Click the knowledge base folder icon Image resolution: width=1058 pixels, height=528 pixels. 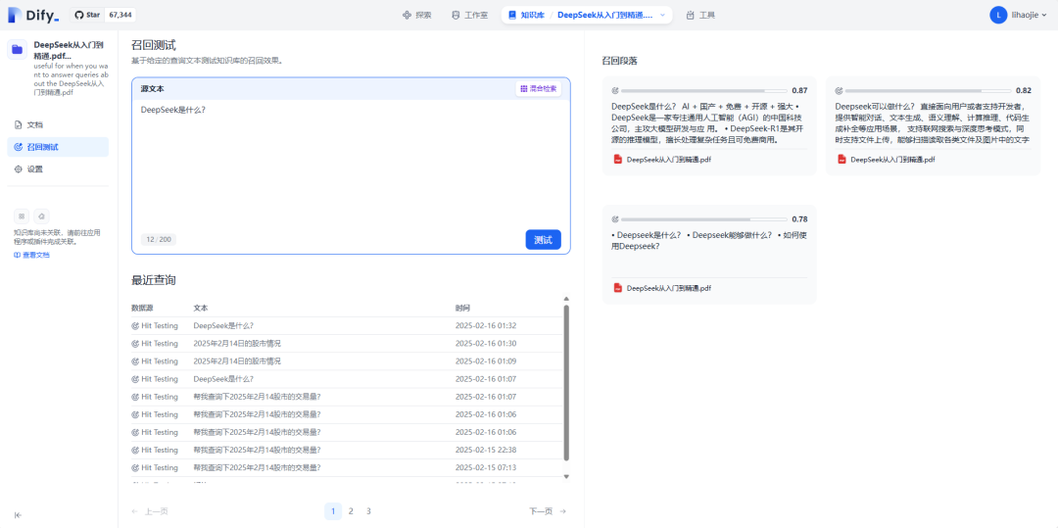(x=17, y=49)
